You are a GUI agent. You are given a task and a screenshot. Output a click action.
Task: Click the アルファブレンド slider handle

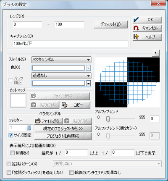(x=108, y=119)
